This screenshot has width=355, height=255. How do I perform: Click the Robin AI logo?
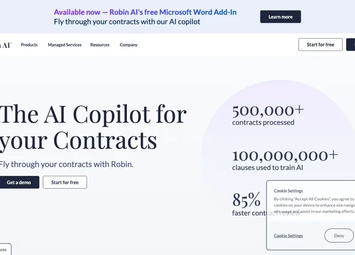4,44
